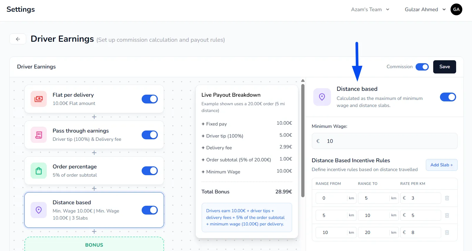Delete the 5 to 10 km slab
This screenshot has width=472, height=251.
click(447, 215)
